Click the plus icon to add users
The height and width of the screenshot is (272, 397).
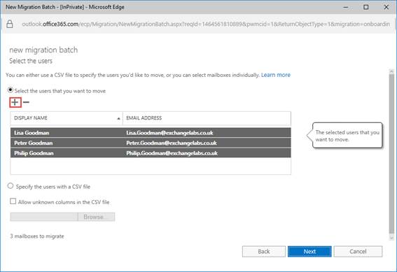click(15, 102)
